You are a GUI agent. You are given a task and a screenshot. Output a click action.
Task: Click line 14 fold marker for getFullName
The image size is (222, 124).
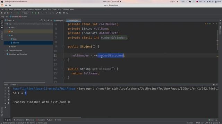point(63,69)
